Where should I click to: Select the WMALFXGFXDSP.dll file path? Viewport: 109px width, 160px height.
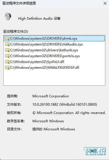(45, 68)
